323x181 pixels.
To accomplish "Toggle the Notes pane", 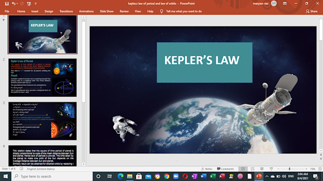I will coord(207,169).
